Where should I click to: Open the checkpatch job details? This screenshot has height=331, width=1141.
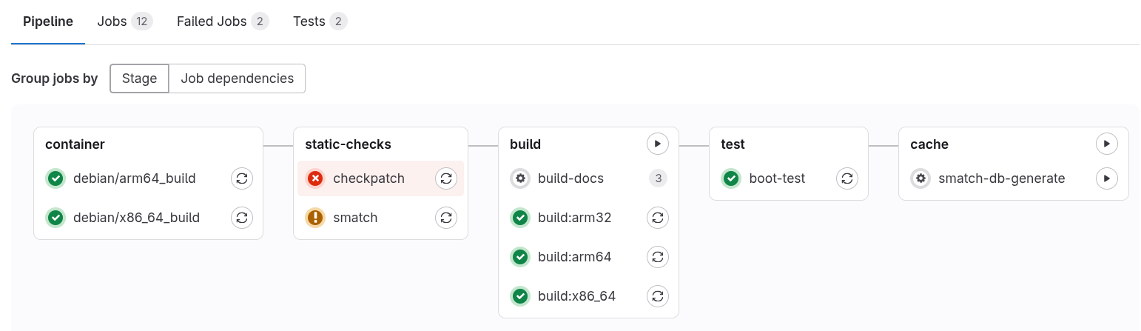368,178
